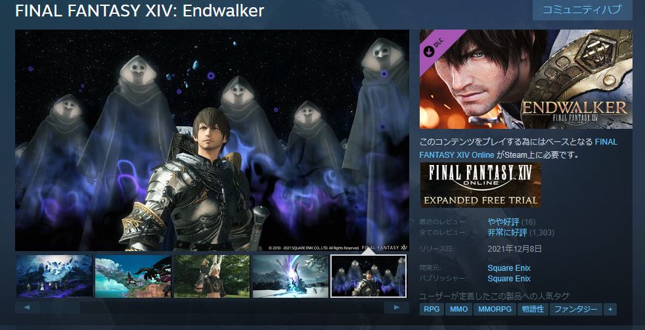Screen dimensions: 645x330
Task: Select the Viera character forest thumbnail
Action: (x=212, y=276)
